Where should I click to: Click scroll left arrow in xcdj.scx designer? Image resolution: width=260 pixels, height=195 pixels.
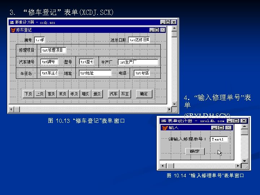point(11,109)
